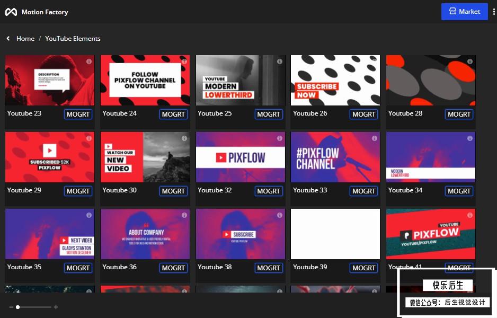Open the #Pixflow Channel thumbnail
The width and height of the screenshot is (497, 318).
[x=335, y=157]
